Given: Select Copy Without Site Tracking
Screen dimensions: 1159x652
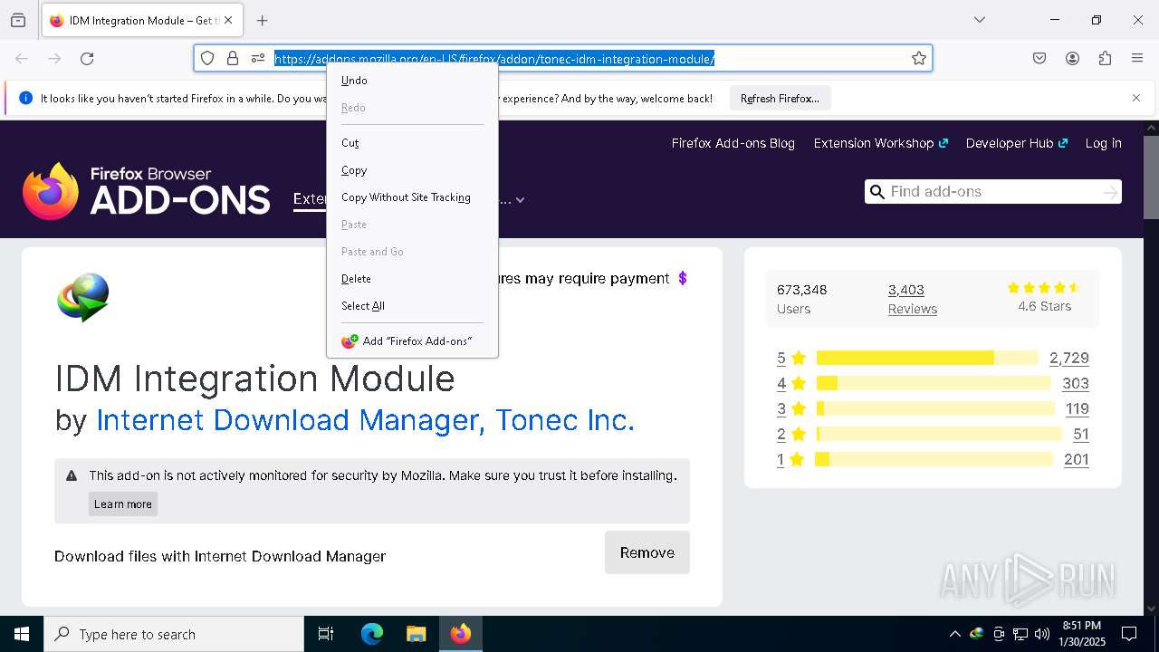Looking at the screenshot, I should click(x=412, y=197).
